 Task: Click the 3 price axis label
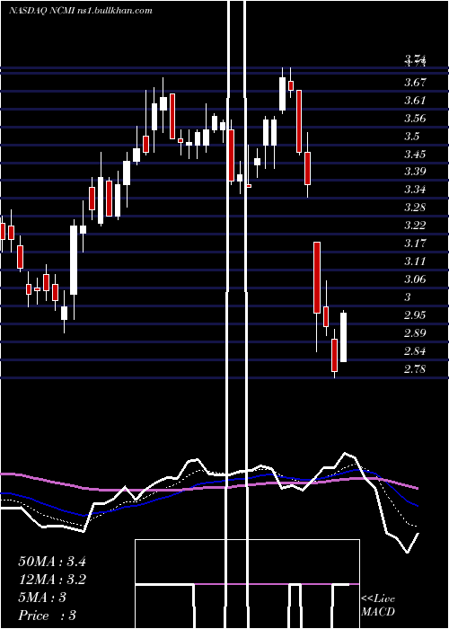click(x=408, y=297)
